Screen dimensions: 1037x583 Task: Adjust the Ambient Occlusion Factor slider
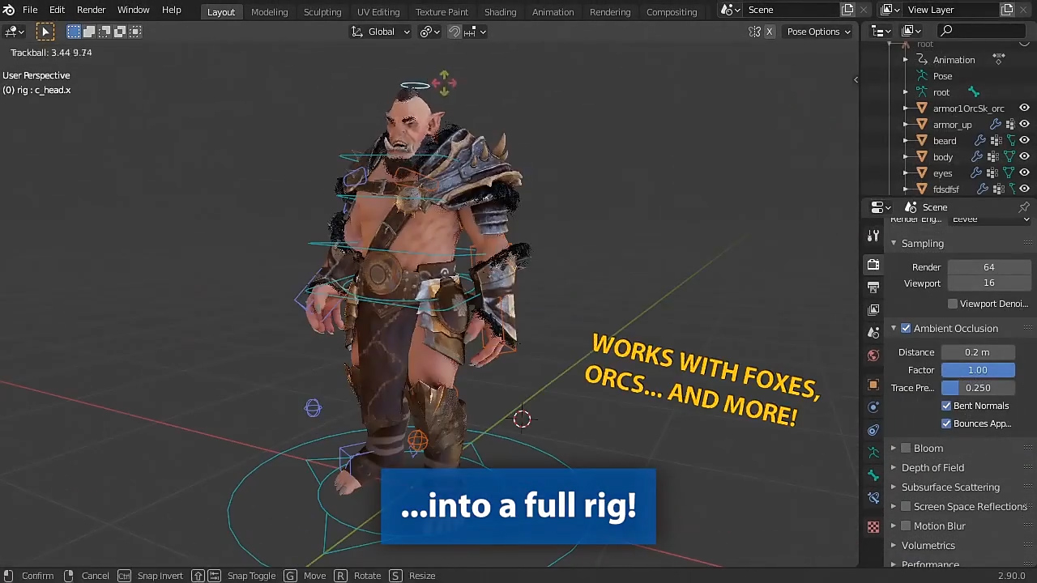(978, 370)
